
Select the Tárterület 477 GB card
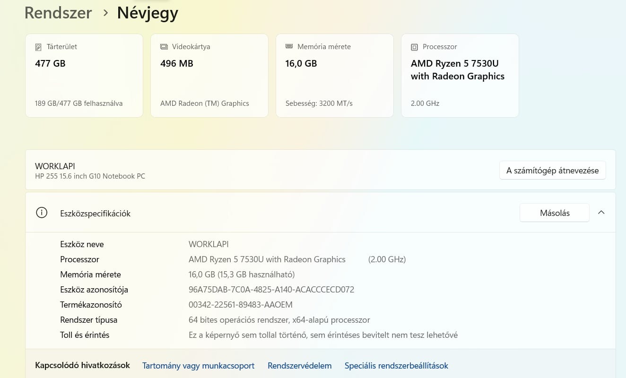(84, 76)
